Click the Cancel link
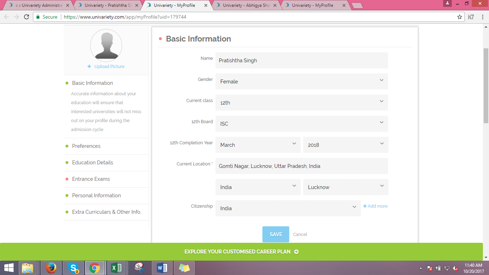The image size is (489, 275). tap(300, 235)
